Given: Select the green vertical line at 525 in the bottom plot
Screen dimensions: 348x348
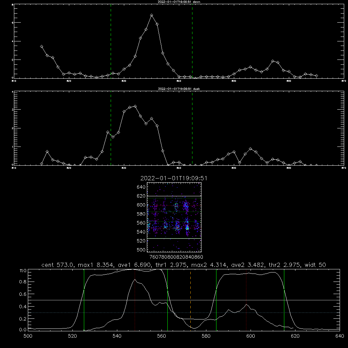Looking at the screenshot, I should pos(84,300).
